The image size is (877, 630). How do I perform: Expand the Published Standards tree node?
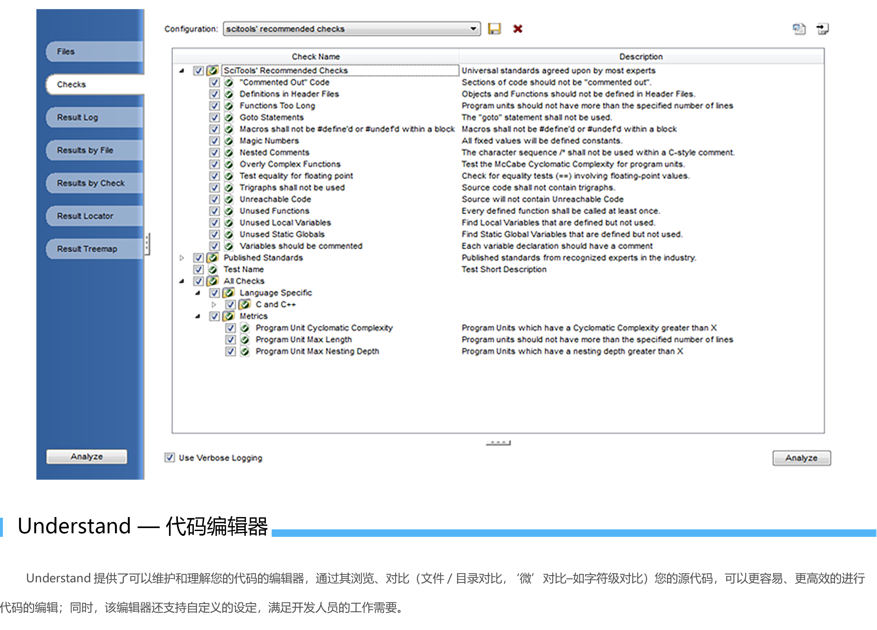click(182, 258)
